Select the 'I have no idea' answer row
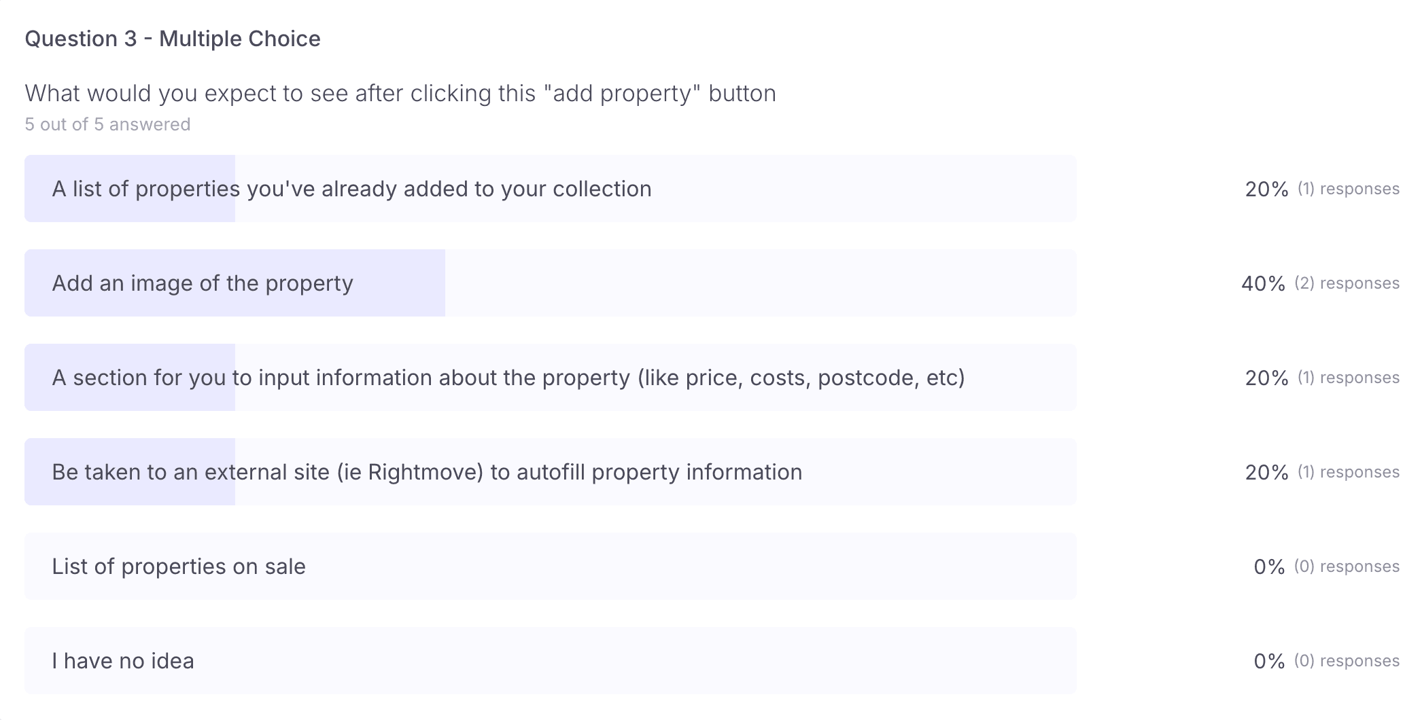This screenshot has height=720, width=1422. point(551,660)
